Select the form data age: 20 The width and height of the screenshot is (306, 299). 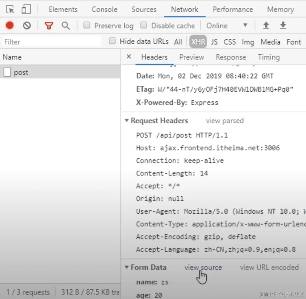[149, 295]
